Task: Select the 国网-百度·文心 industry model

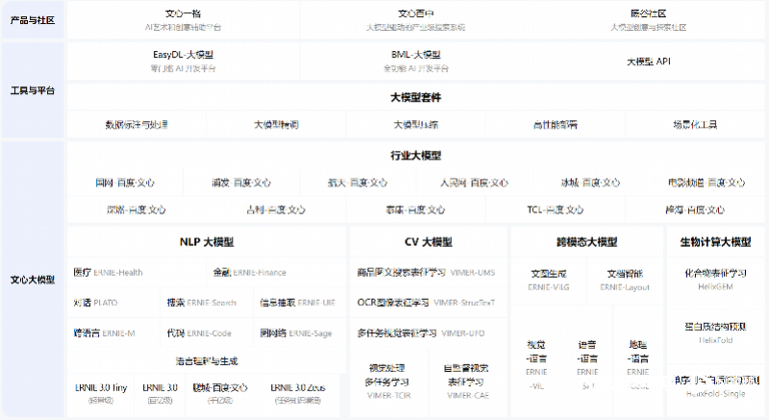Action: tap(125, 183)
